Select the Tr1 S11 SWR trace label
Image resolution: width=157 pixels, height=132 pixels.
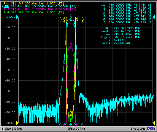(x=34, y=4)
